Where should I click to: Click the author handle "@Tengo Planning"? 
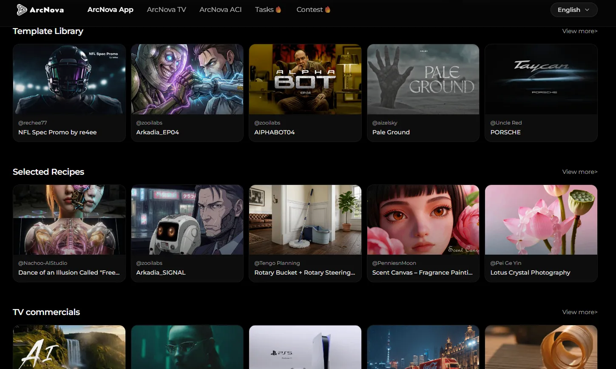pyautogui.click(x=277, y=263)
